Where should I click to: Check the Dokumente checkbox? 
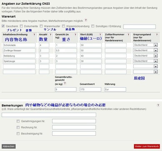[x=21, y=26]
